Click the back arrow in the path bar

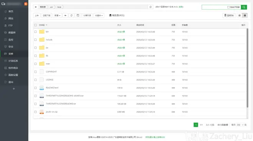pos(36,7)
